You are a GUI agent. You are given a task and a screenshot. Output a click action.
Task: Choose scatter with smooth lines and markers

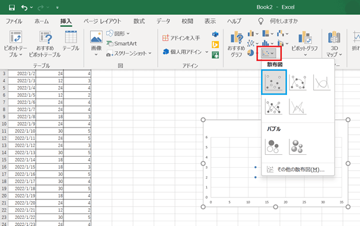click(x=298, y=82)
